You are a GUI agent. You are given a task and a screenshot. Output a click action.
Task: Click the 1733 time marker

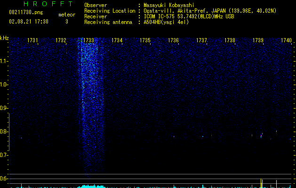(89, 40)
